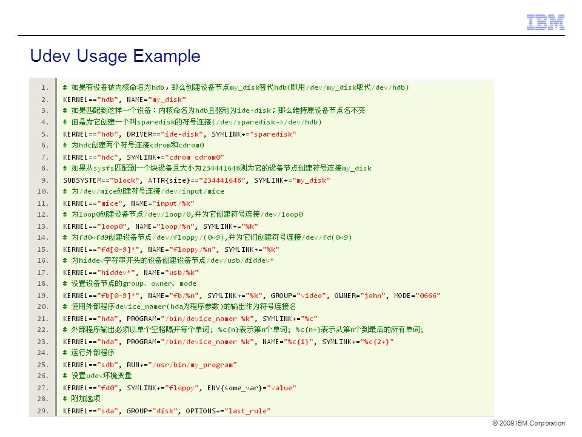Click line 21 with SYMLINK+="%c"
Viewport: 582px width, 437px height.
coord(190,319)
